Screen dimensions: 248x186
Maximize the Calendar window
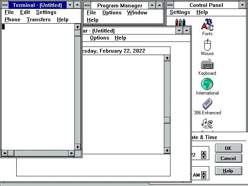[187, 31]
